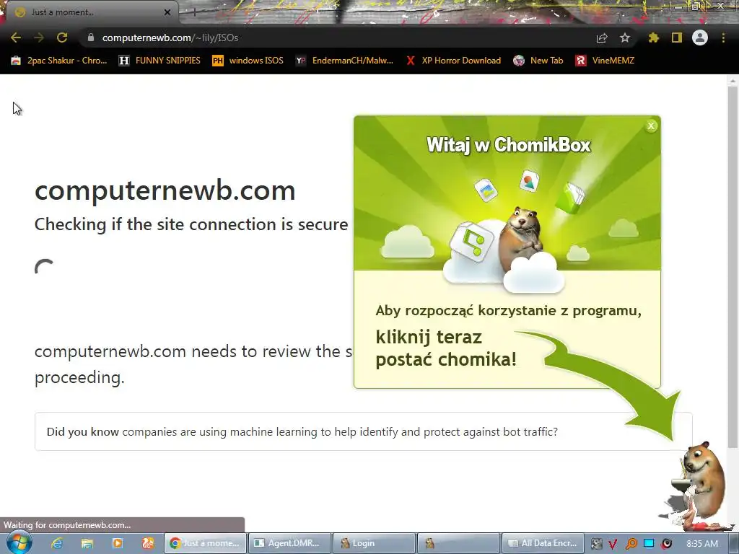Screen dimensions: 739x554
Task: Switch to the 'Login' taskbar window
Action: coord(373,543)
